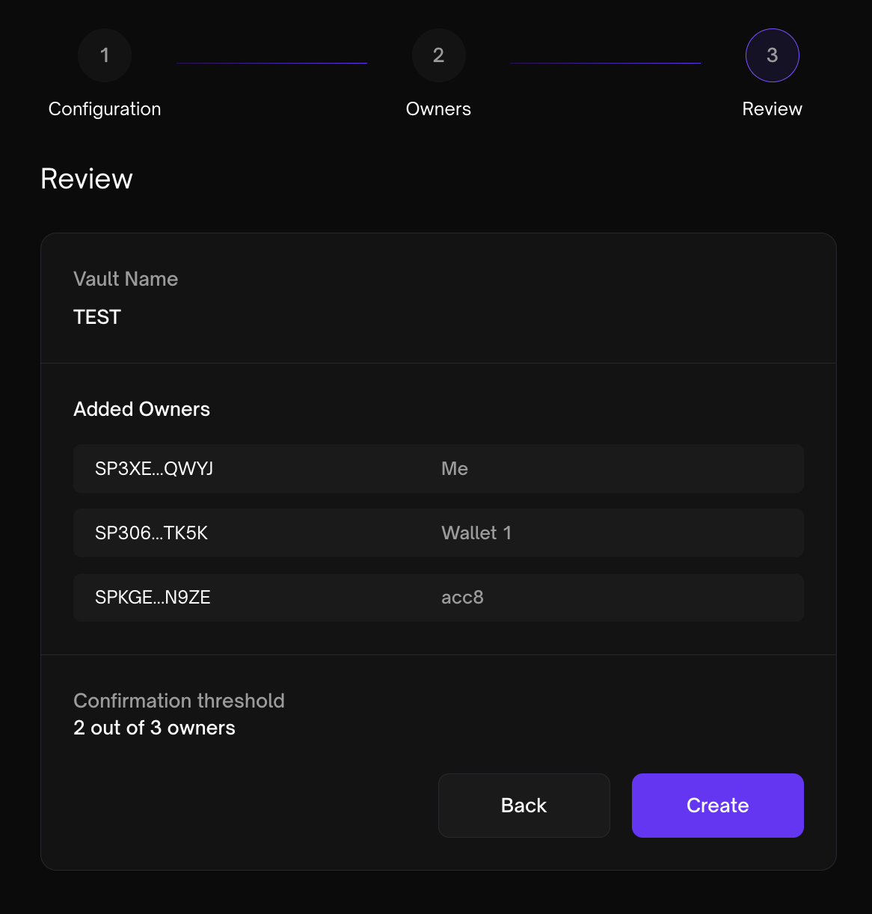Viewport: 872px width, 914px height.
Task: Select owner address SP306...TK5K
Action: (151, 533)
